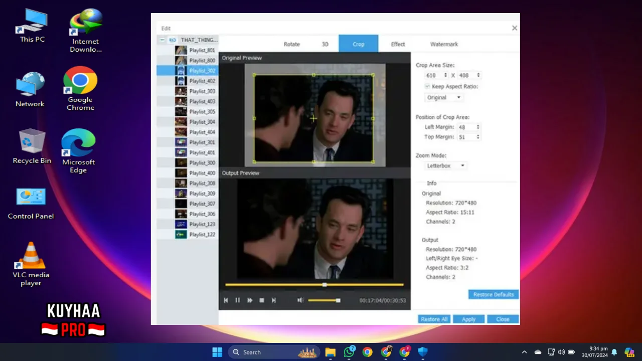Select Playlist_123 in the list
This screenshot has width=642, height=361.
point(188,224)
